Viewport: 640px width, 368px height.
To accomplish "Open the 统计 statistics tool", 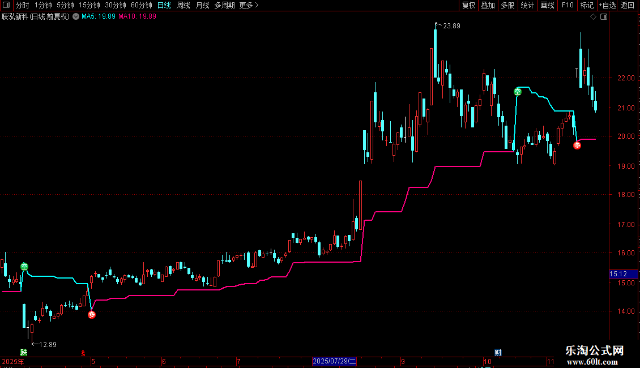I will pyautogui.click(x=527, y=5).
